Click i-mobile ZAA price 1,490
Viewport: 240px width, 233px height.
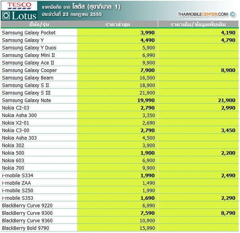pyautogui.click(x=149, y=183)
